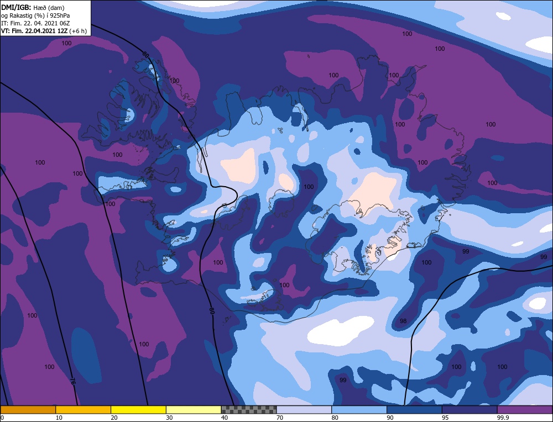Image resolution: width=553 pixels, height=422 pixels.
Task: Select the 'VT: Fim. 22.04.2021 12Z (+6 h)' line
Action: 44,30
